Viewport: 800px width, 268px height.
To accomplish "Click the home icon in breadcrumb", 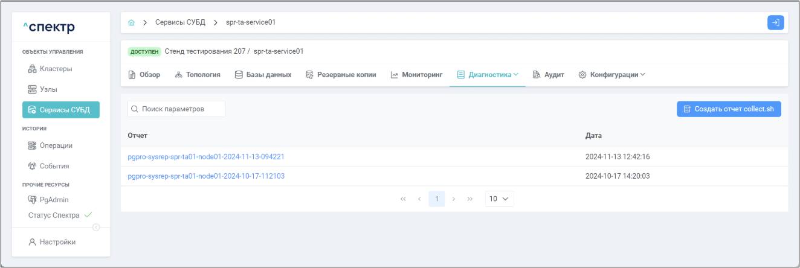I will [132, 22].
